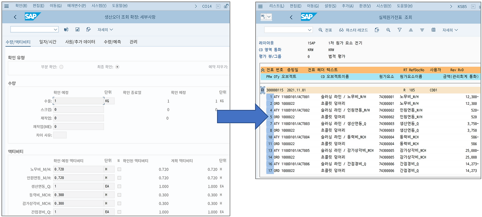Sort descending in KSB5 toolbar
This screenshot has height=217, width=482.
pos(422,30)
